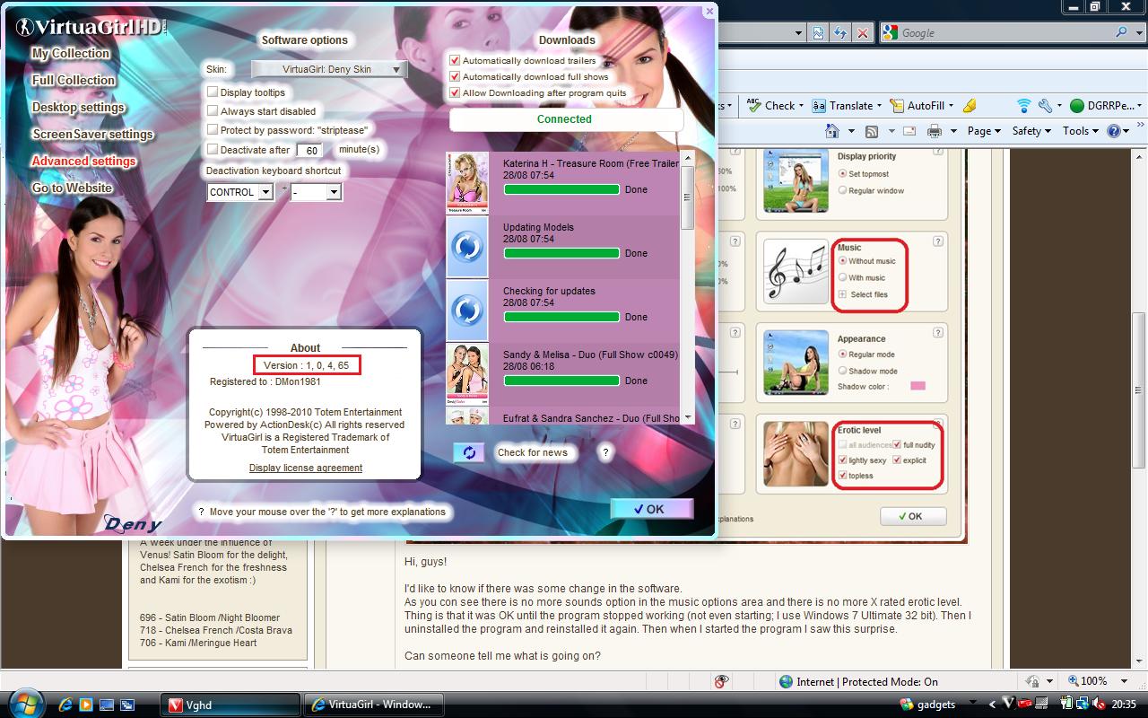The height and width of the screenshot is (718, 1148).
Task: Open the browser Safety dropdown menu
Action: [1031, 131]
